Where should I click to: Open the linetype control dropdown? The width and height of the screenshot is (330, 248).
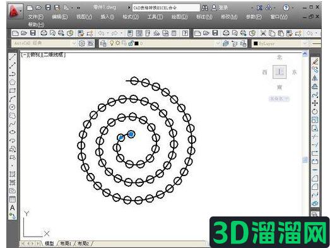[x=316, y=44]
